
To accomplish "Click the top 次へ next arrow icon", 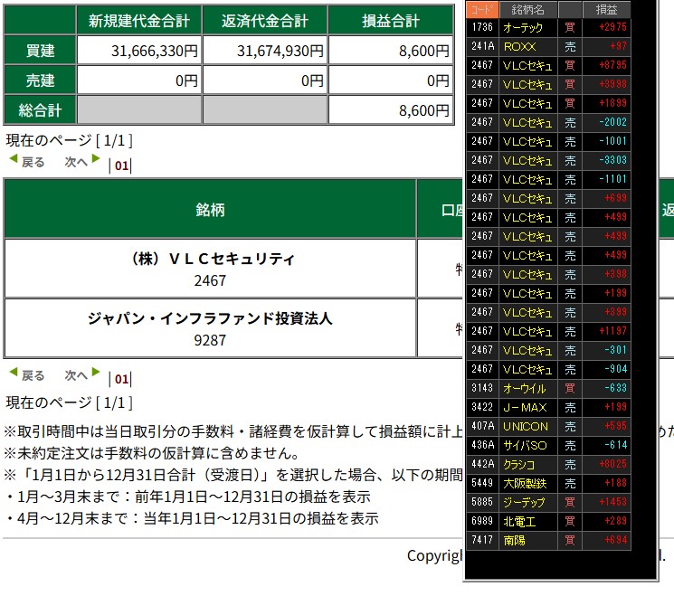I will pos(95,160).
